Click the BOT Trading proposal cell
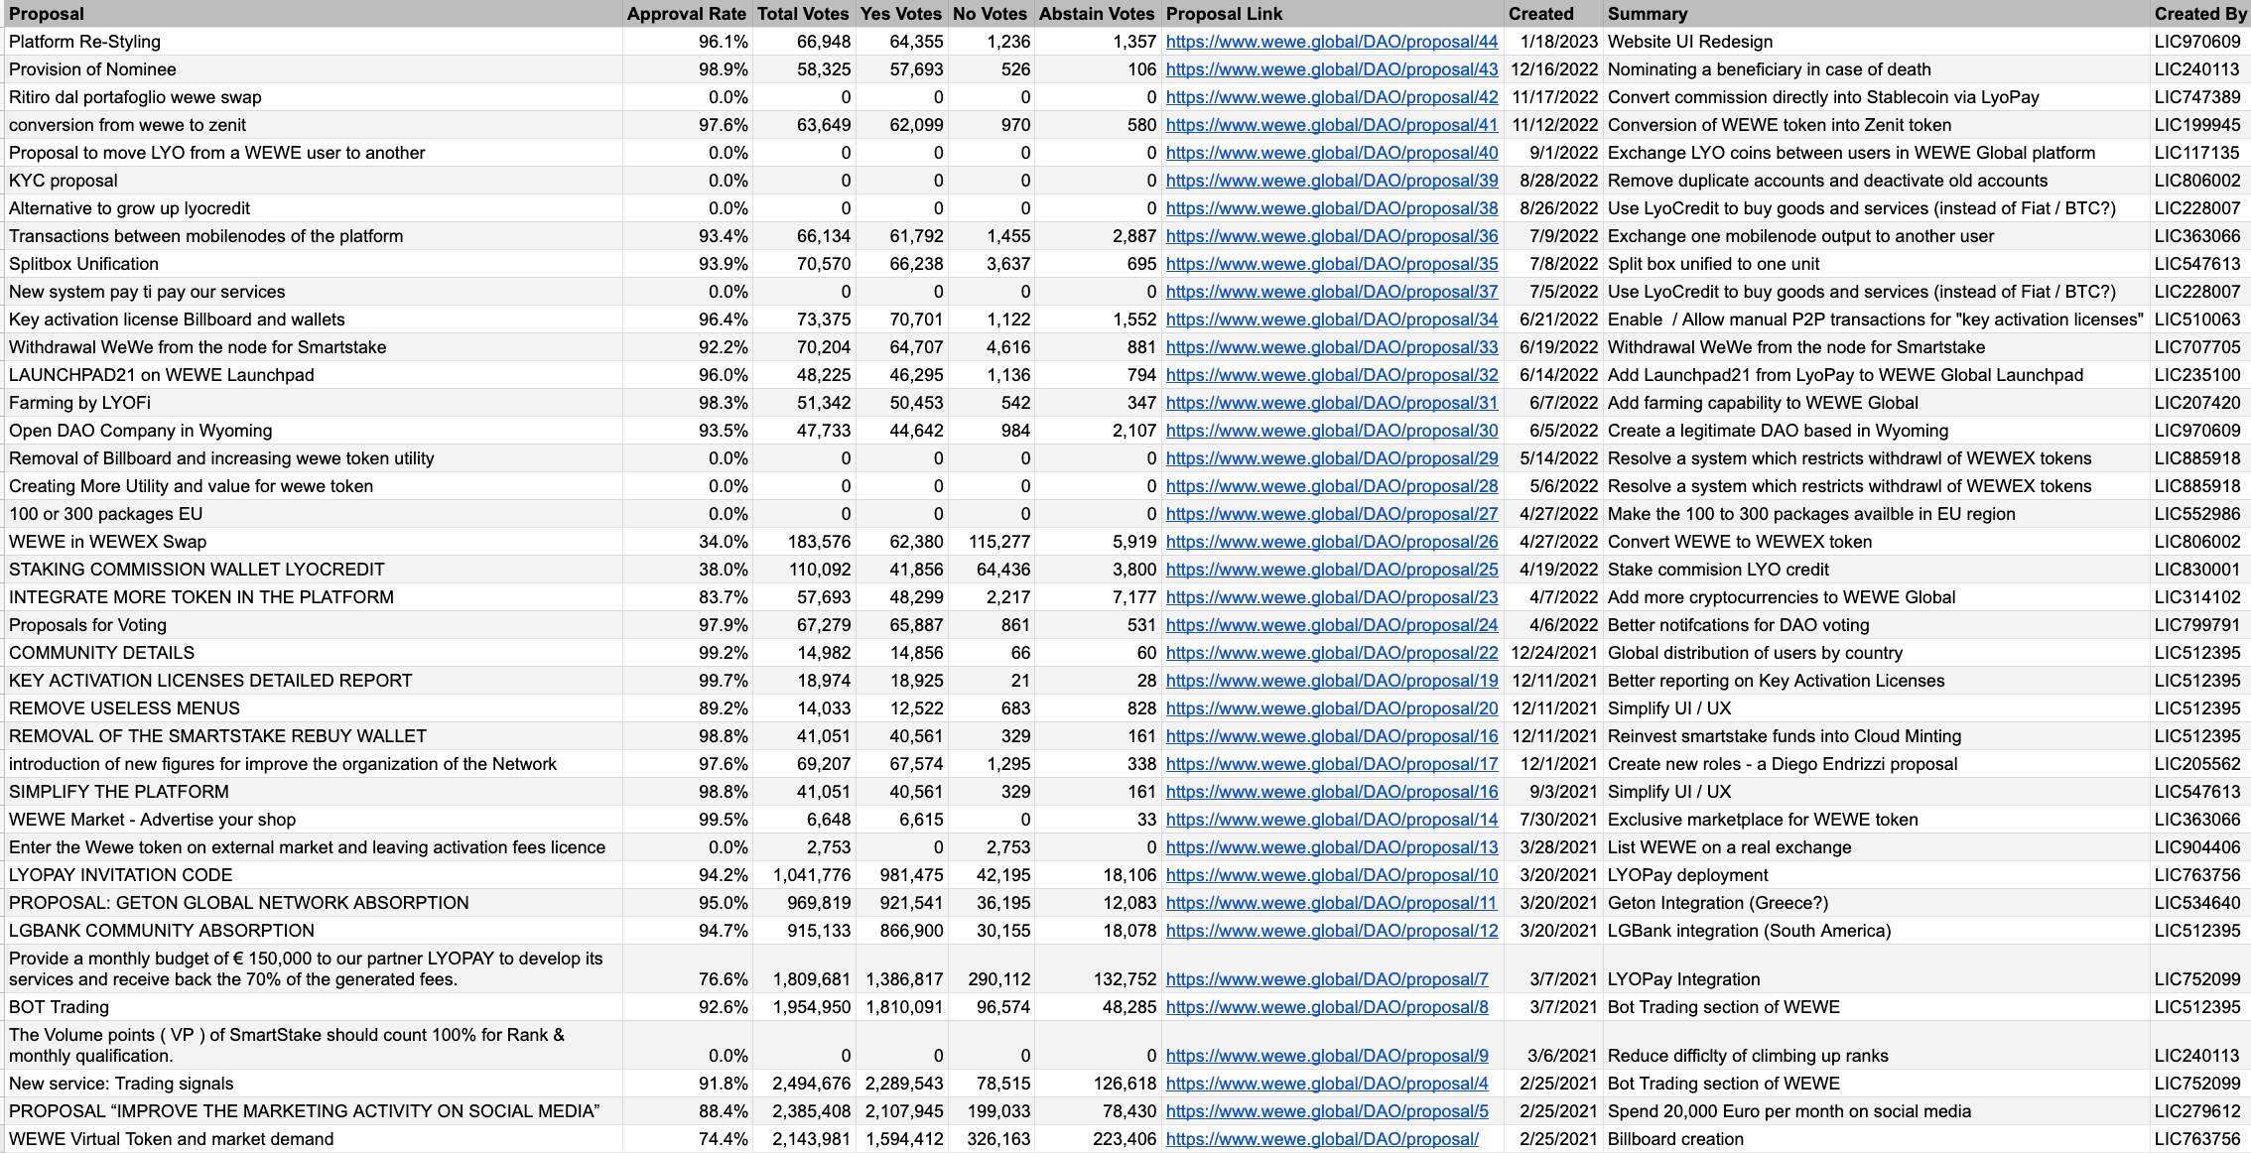The width and height of the screenshot is (2251, 1153). point(60,1007)
